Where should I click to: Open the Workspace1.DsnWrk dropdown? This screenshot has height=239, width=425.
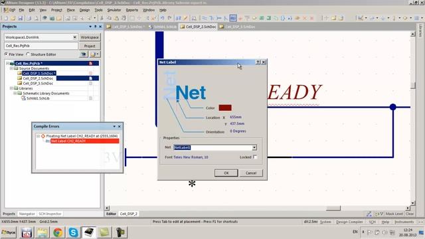pos(74,37)
